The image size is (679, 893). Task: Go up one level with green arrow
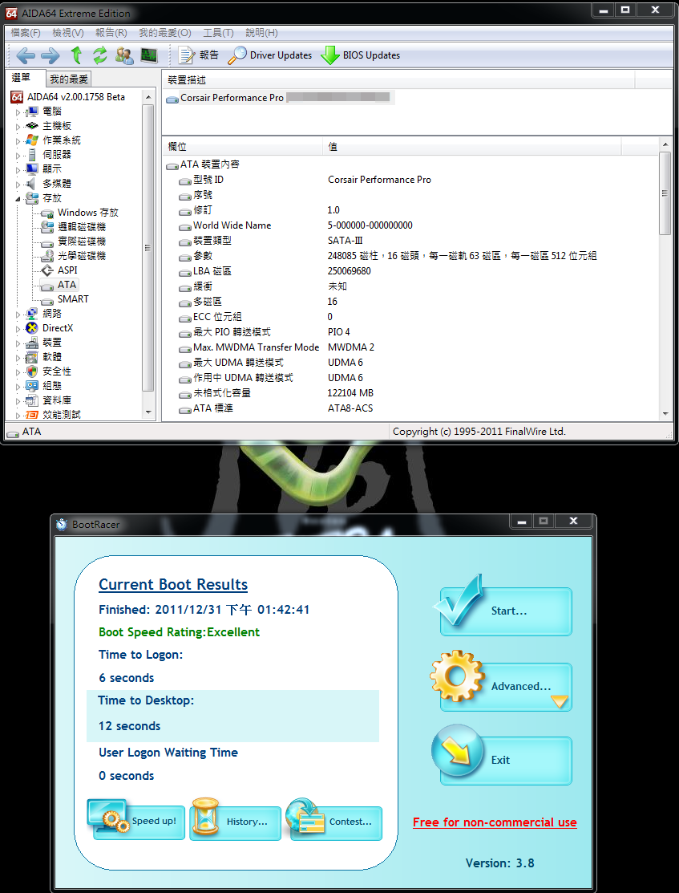point(75,55)
